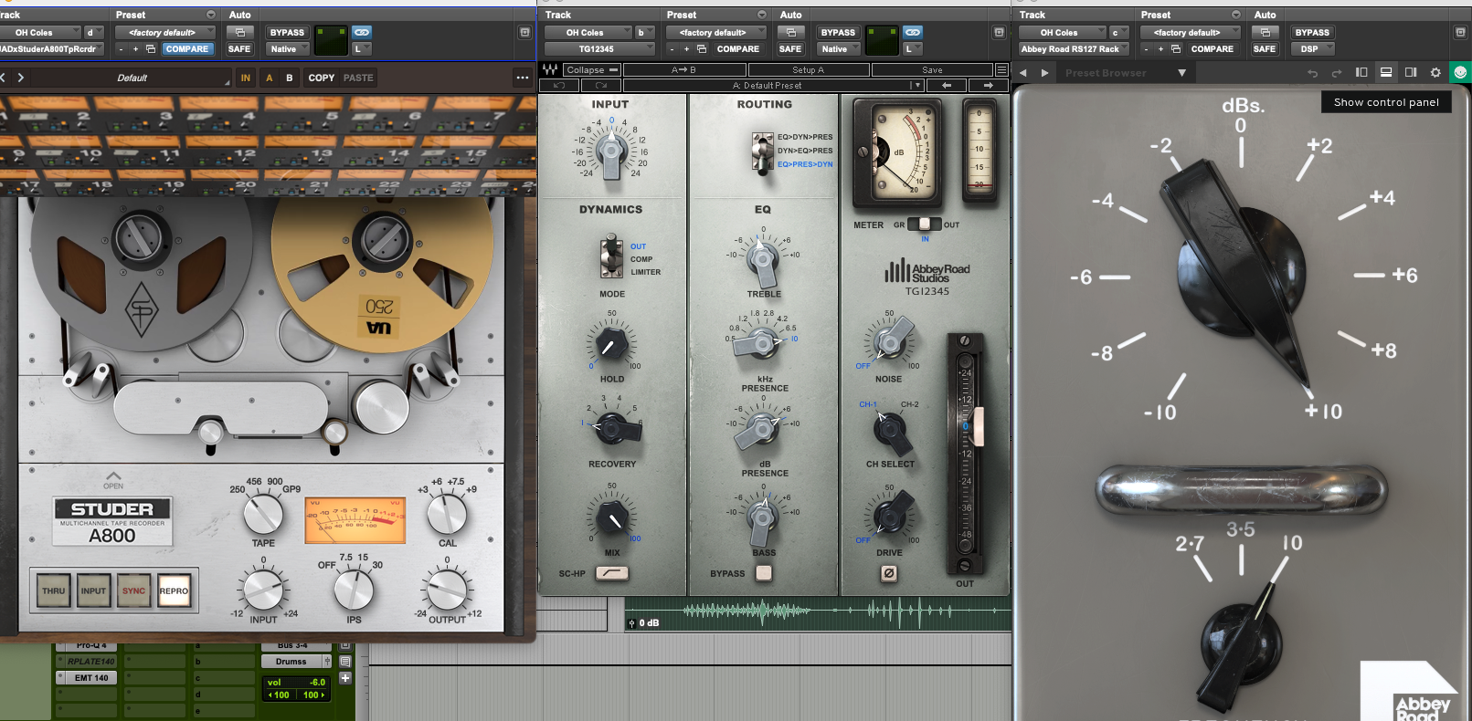Show the RS127 right side panel
Image resolution: width=1472 pixels, height=721 pixels.
coord(1411,72)
